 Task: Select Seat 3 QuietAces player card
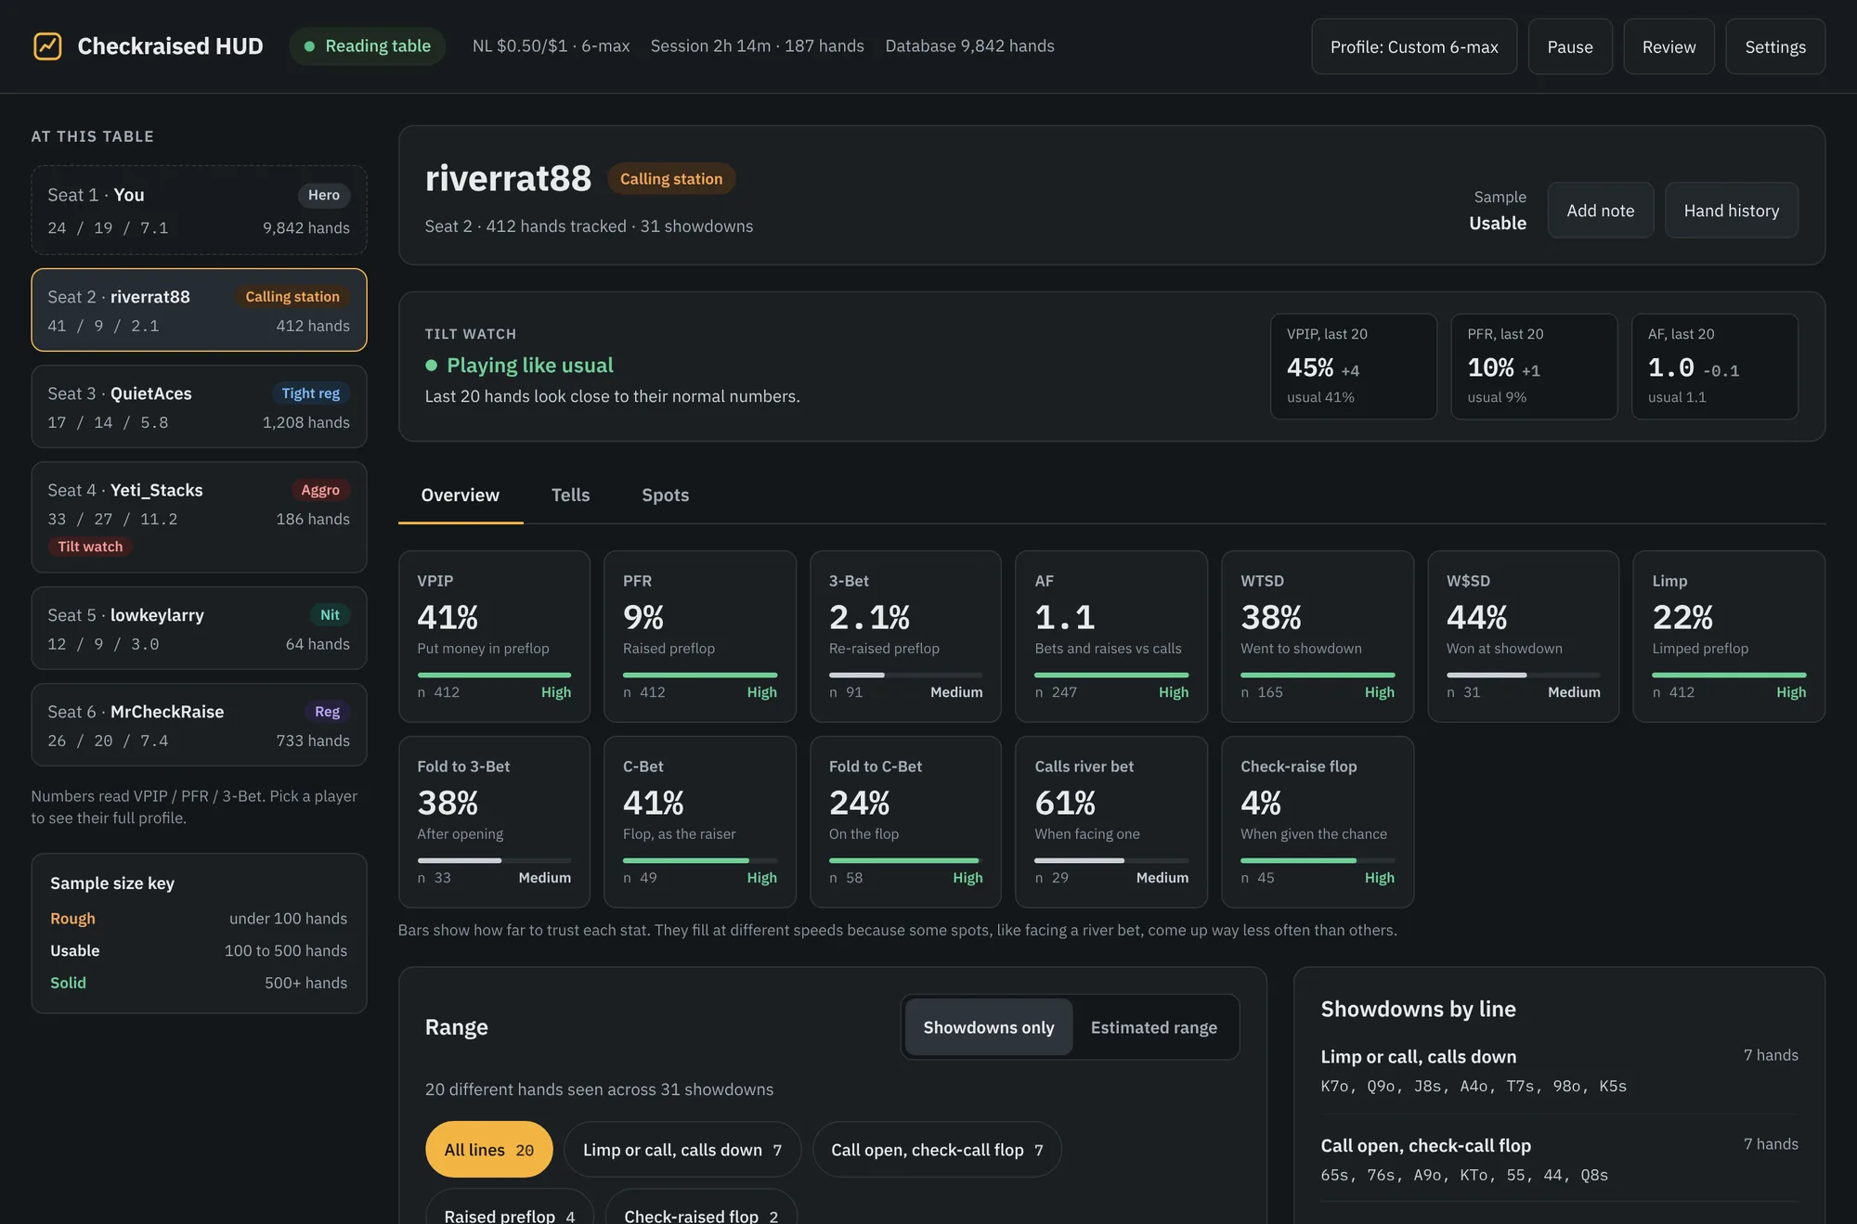coord(199,407)
